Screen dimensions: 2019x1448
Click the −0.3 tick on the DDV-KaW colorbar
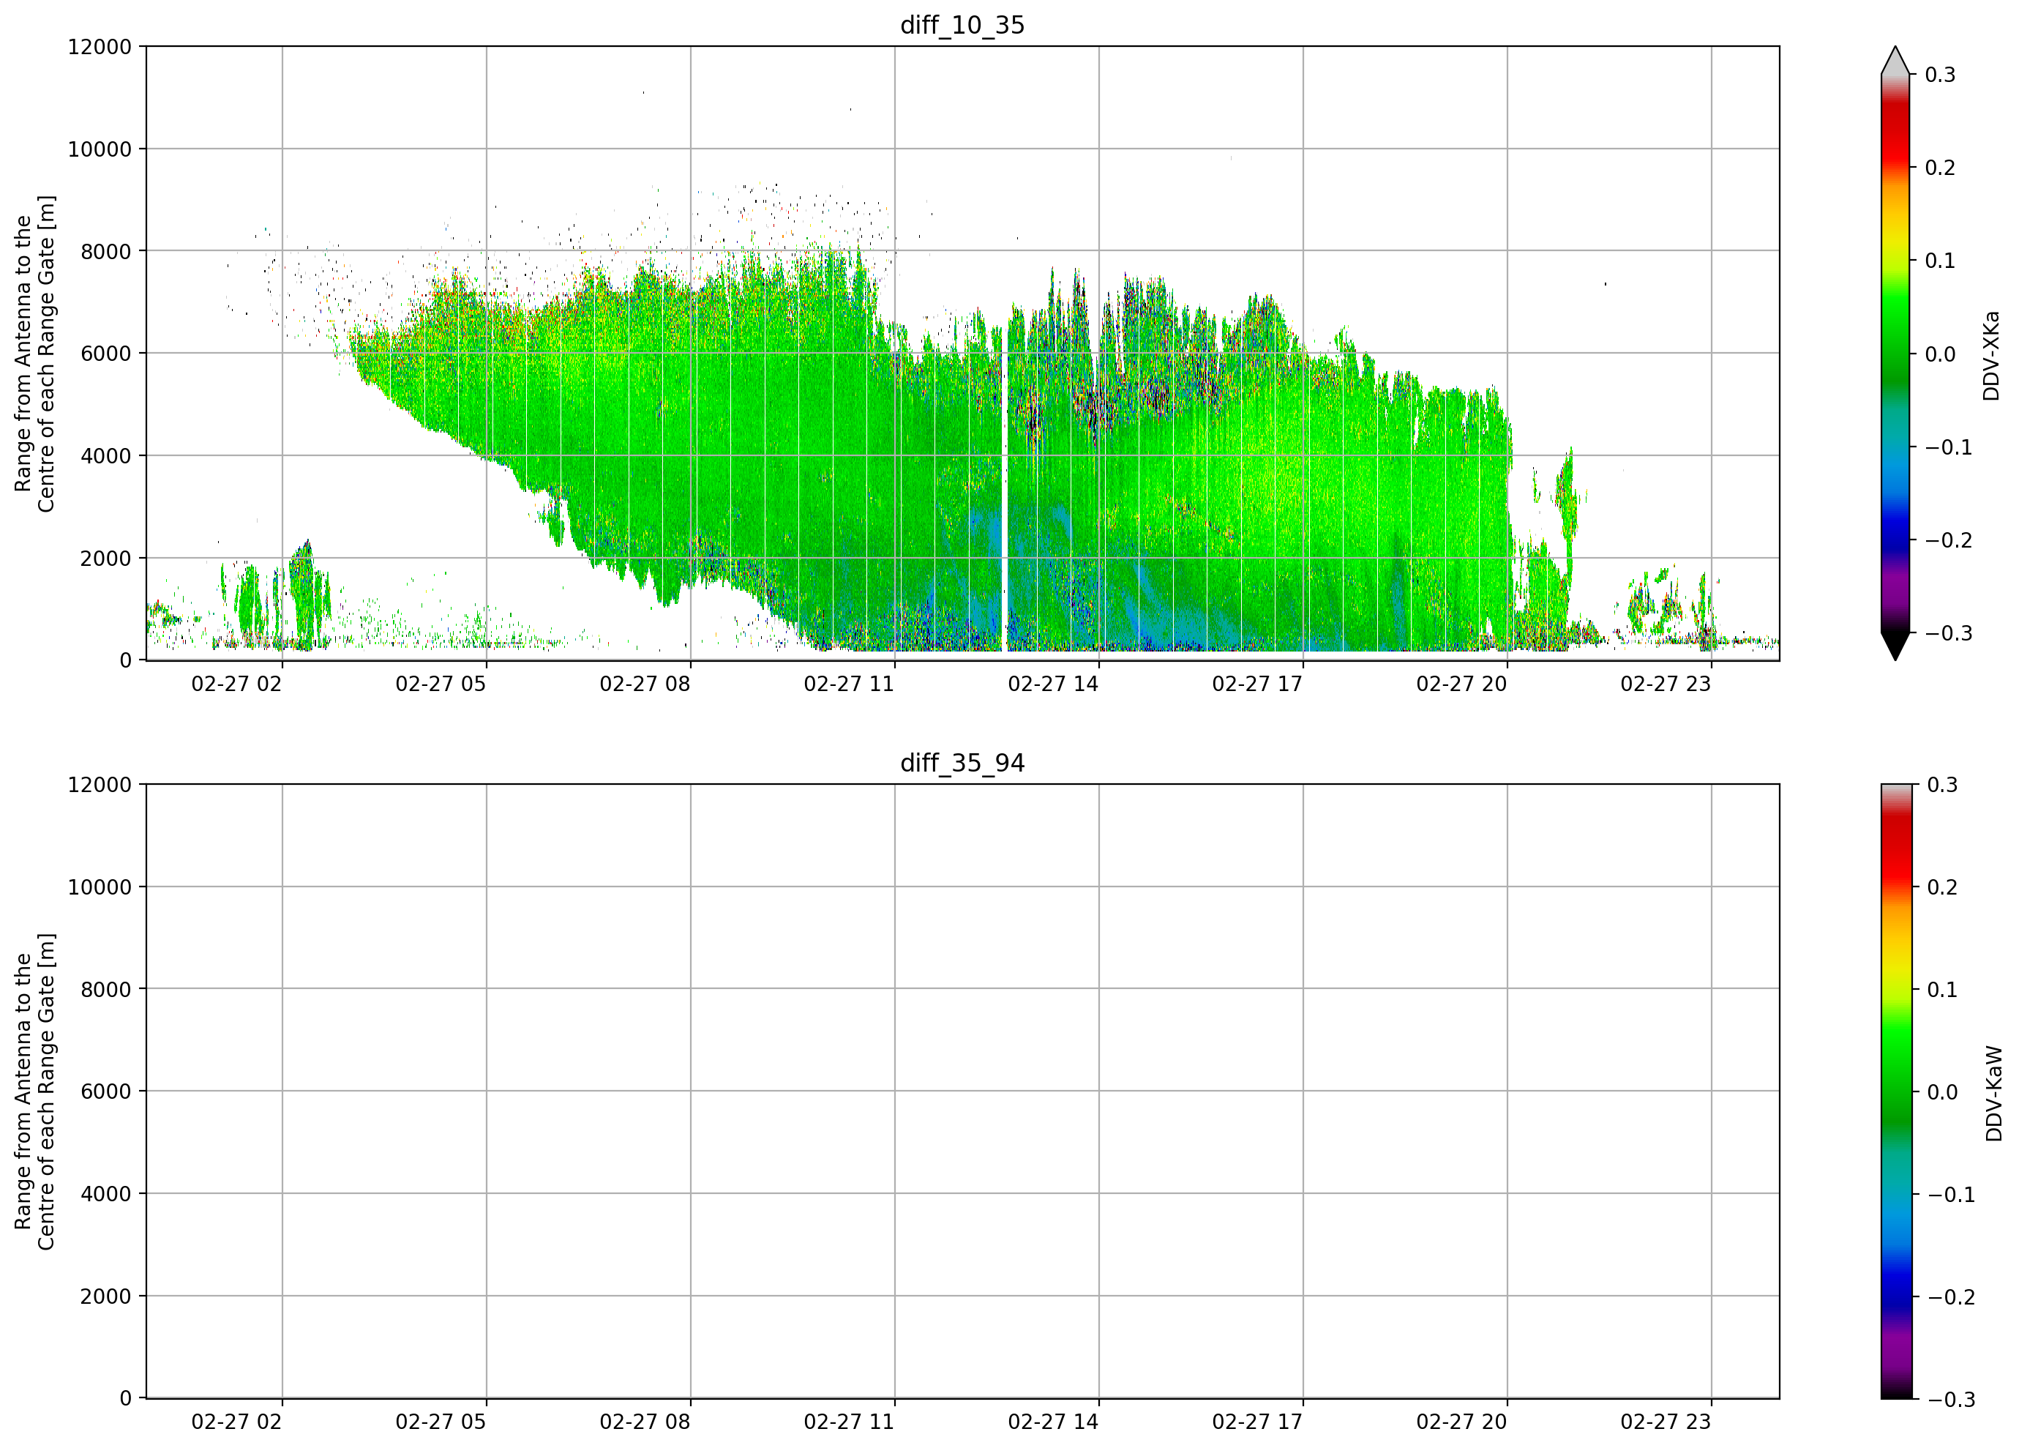[1950, 1400]
